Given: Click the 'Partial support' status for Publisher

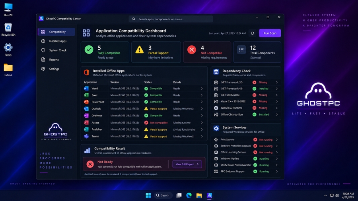Looking at the screenshot, I should pos(158,129).
